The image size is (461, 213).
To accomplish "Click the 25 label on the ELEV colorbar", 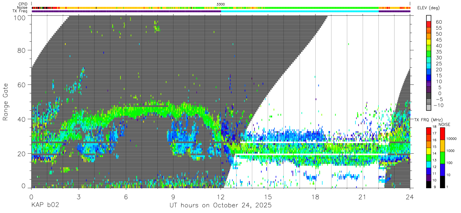I will tap(438, 63).
